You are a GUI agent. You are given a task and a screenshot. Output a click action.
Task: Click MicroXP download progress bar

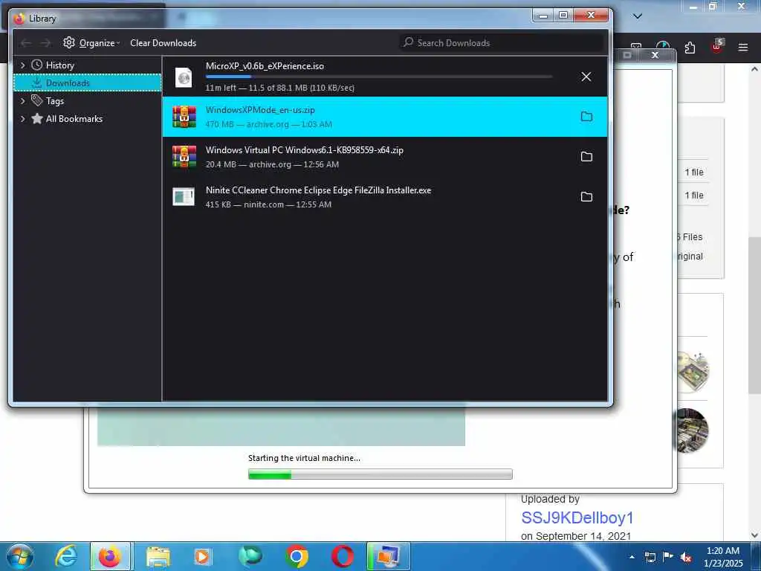[379, 77]
